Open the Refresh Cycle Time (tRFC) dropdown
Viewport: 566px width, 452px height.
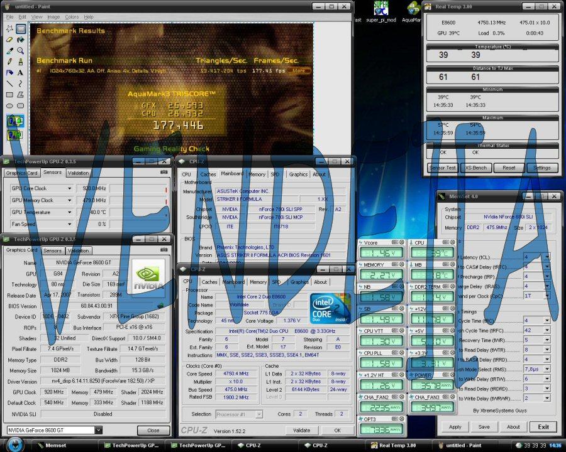coord(547,330)
